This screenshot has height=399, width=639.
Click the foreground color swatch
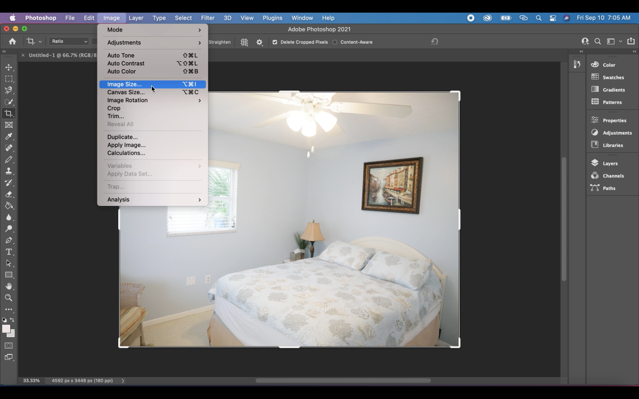tap(6, 329)
